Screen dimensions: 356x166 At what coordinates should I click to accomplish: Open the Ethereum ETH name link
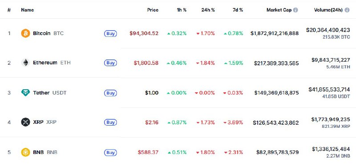tap(52, 63)
